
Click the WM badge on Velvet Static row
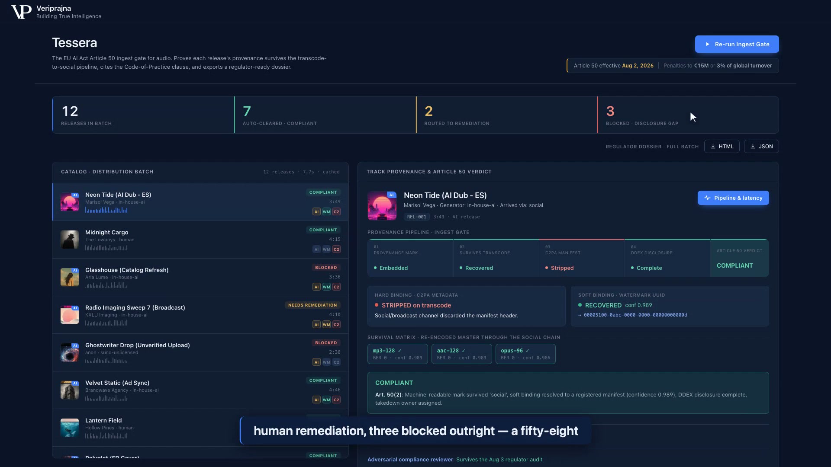tap(326, 400)
